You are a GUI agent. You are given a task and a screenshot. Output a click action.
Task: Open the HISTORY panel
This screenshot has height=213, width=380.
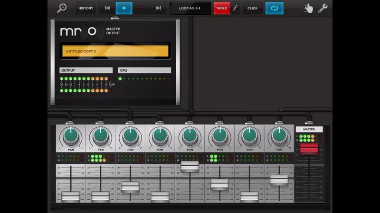pos(86,8)
